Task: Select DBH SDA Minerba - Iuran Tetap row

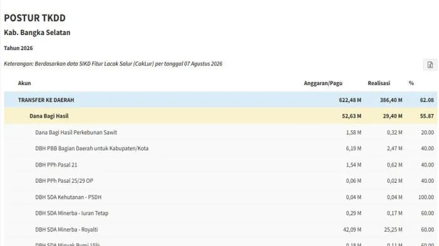Action: tap(221, 213)
